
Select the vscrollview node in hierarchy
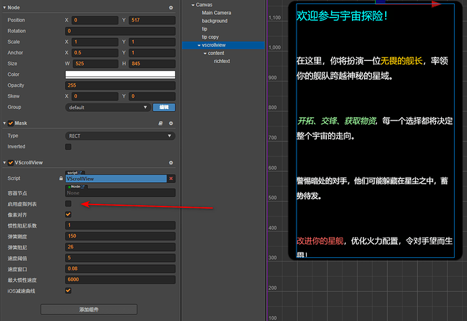coord(214,45)
